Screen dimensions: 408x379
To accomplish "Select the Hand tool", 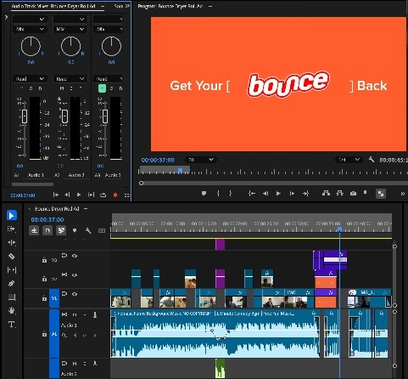I will tap(12, 310).
